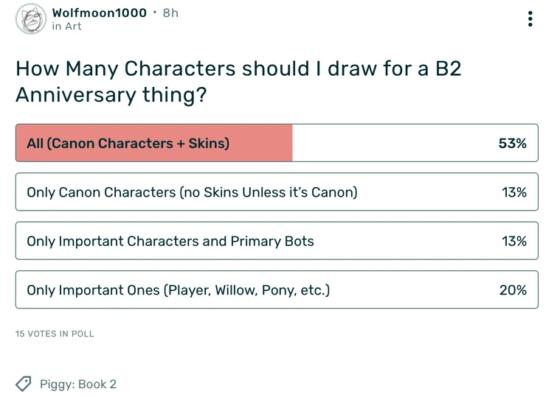
Task: Click the "8h" post timestamp
Action: pos(170,13)
